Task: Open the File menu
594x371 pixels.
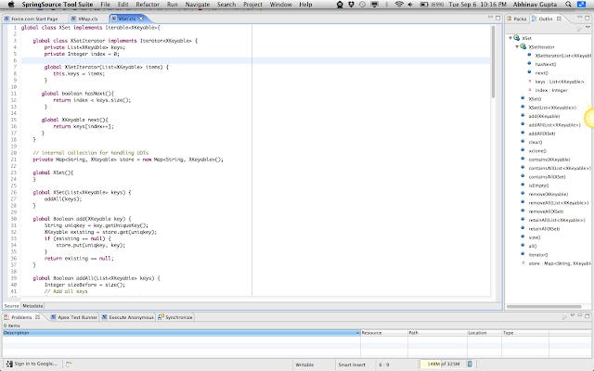Action: point(105,5)
